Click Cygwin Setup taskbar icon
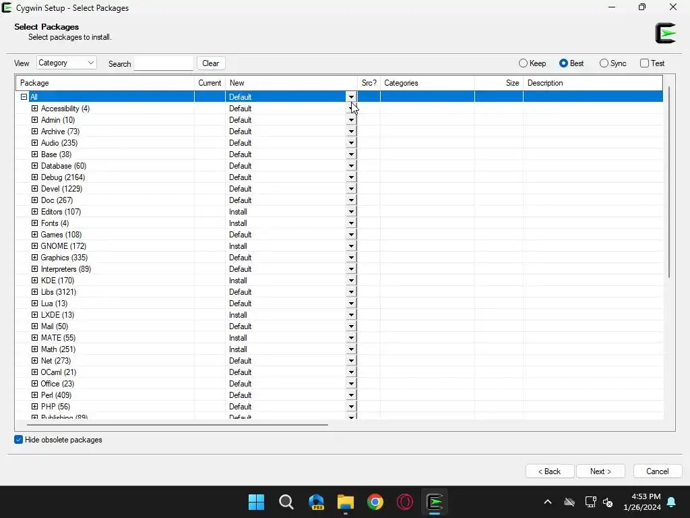 point(435,502)
